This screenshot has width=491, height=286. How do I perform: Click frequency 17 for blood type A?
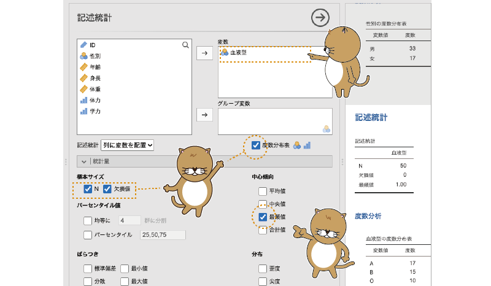tap(412, 263)
